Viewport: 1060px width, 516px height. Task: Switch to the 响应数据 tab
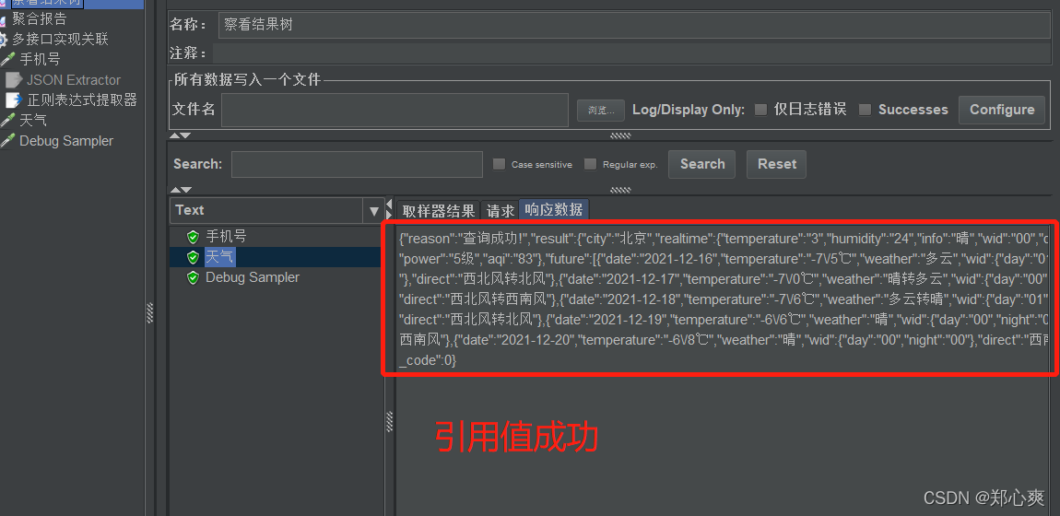554,210
